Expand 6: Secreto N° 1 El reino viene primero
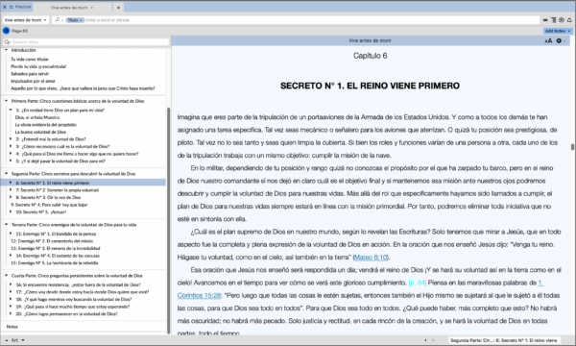This screenshot has width=576, height=346. pyautogui.click(x=11, y=183)
